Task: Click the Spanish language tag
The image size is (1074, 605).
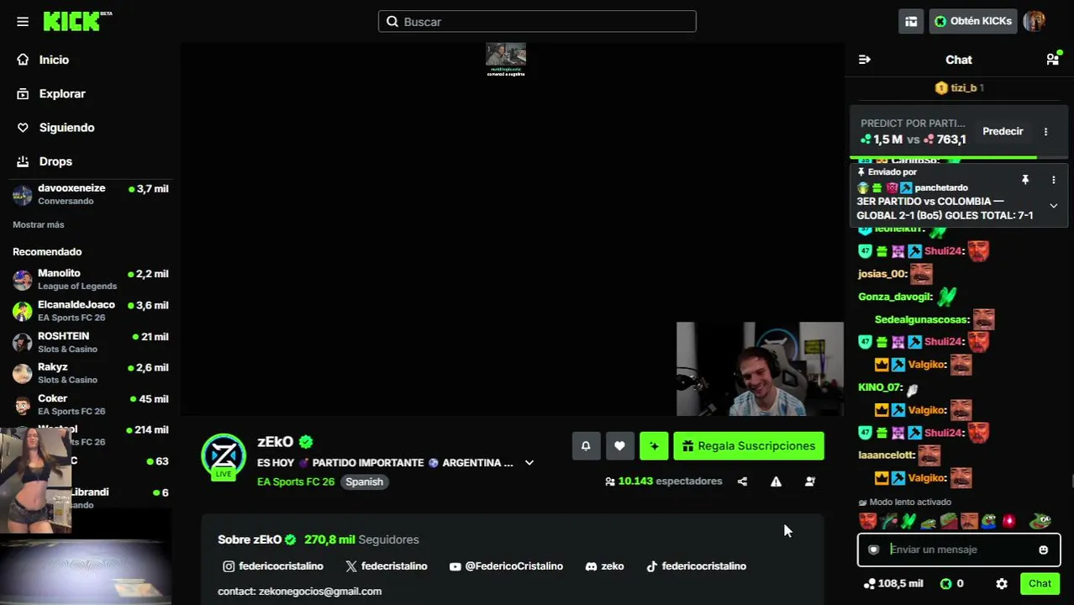Action: click(364, 482)
